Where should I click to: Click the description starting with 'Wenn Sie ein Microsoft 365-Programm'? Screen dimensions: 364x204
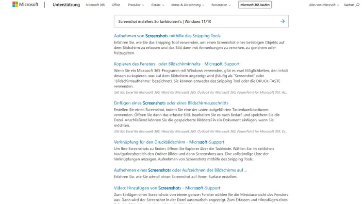201,78
